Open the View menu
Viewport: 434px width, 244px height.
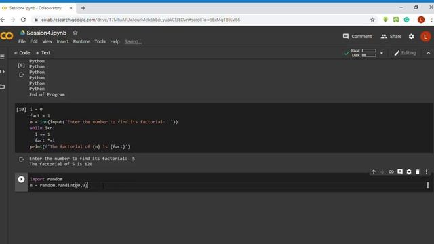[x=47, y=41]
